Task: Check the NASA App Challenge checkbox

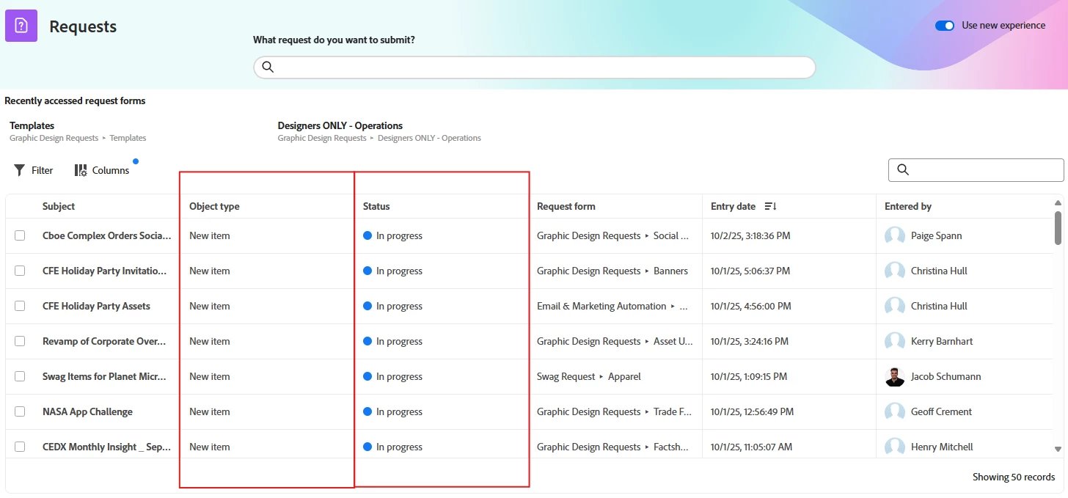Action: point(20,411)
